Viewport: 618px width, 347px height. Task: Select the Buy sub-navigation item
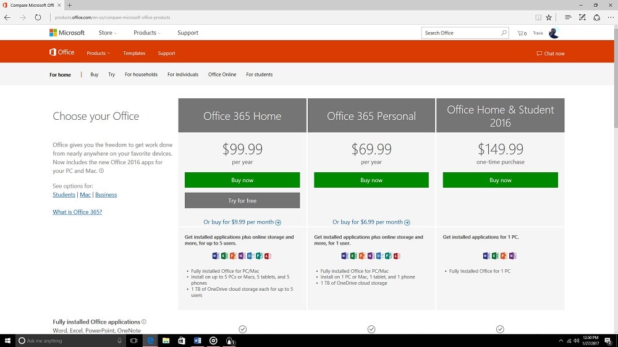coord(94,75)
